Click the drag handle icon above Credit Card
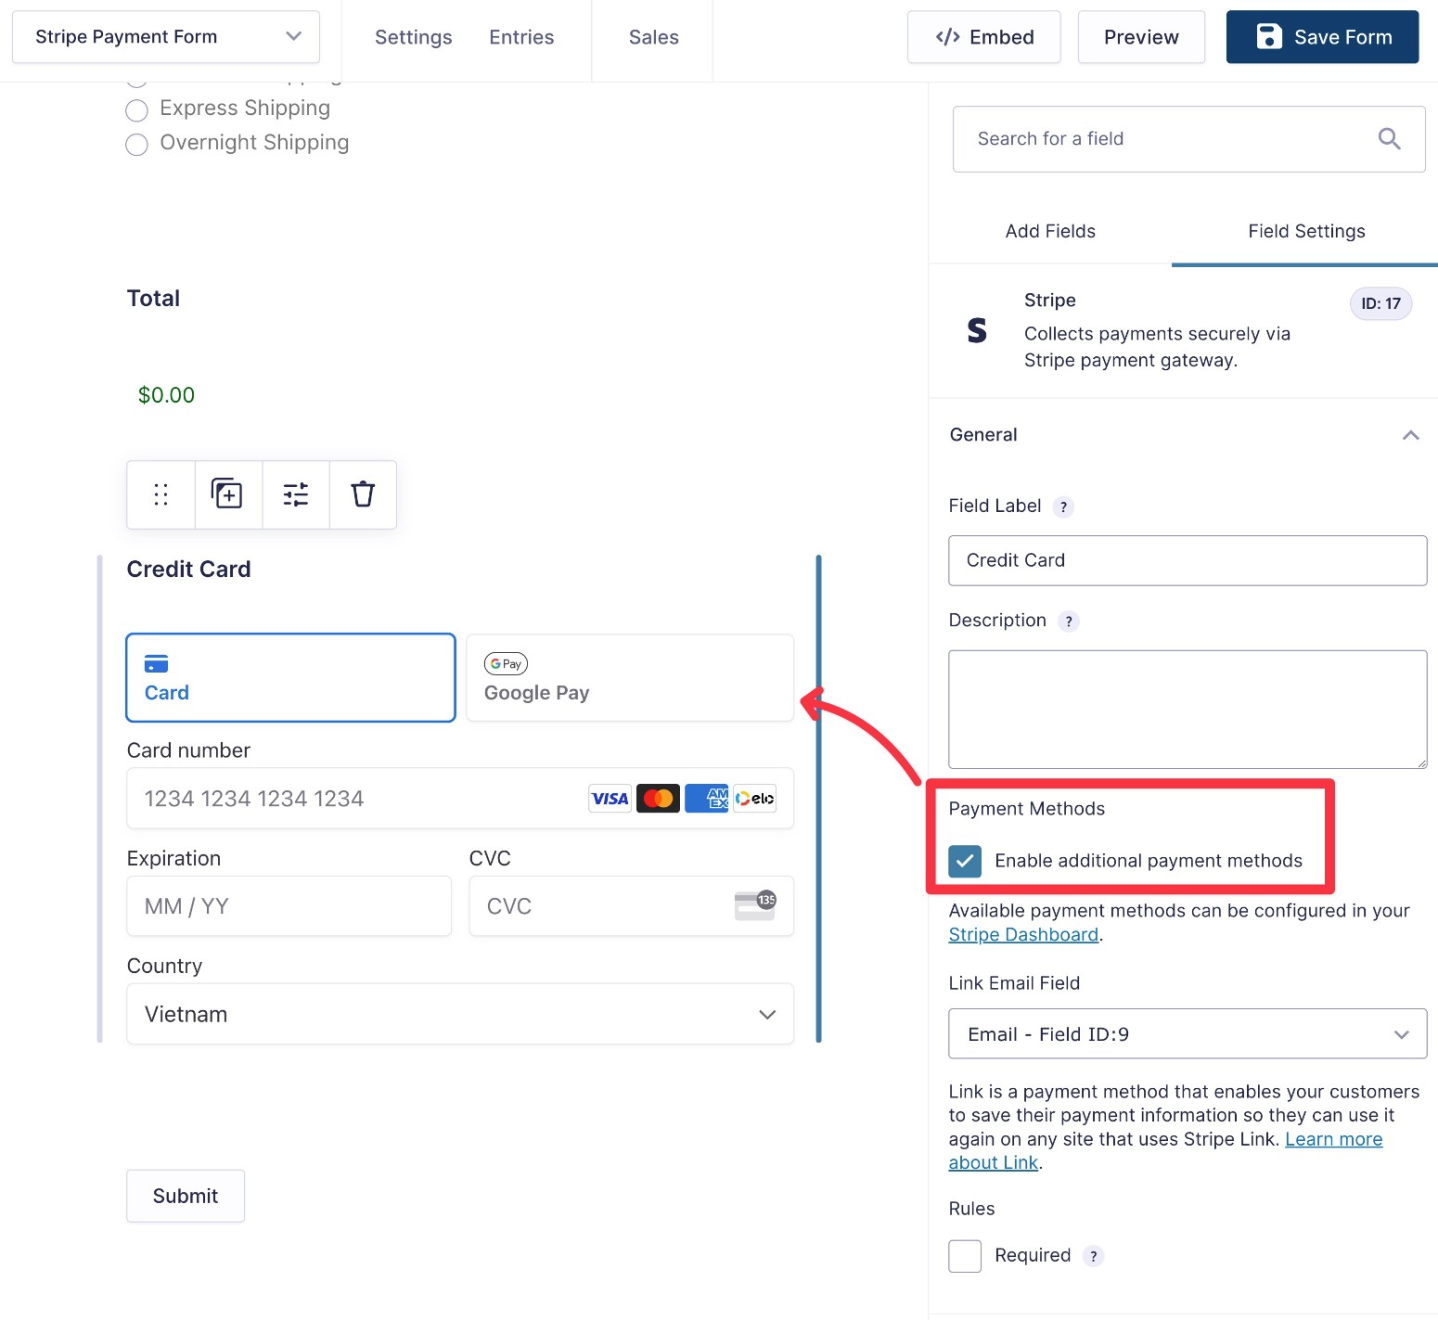The image size is (1438, 1320). pyautogui.click(x=160, y=494)
